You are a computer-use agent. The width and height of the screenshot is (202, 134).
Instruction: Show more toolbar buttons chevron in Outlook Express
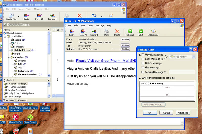click(124, 13)
